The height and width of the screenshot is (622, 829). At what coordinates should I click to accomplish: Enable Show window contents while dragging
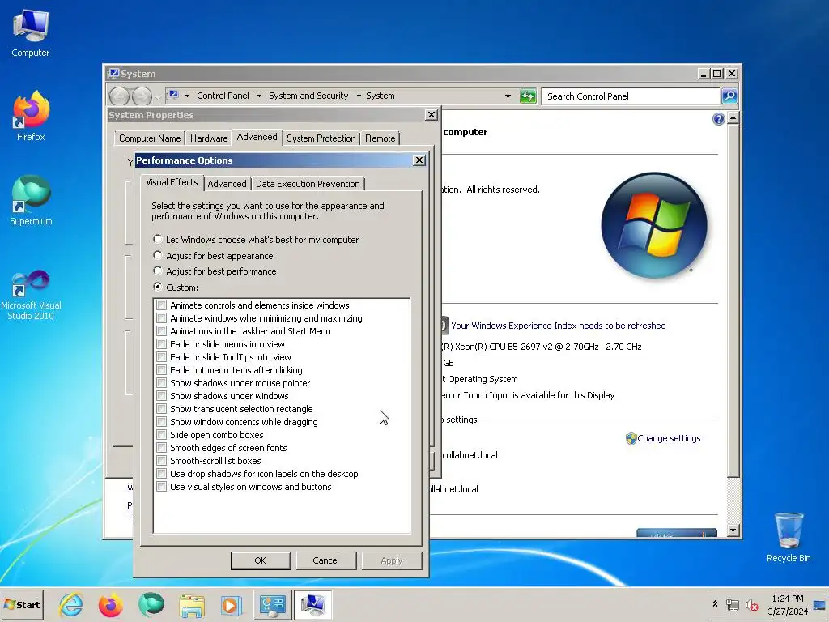(x=162, y=422)
